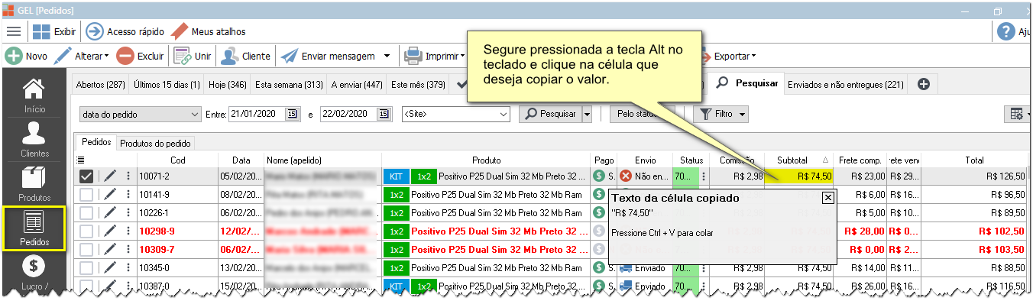Open the Filtro dropdown
The height and width of the screenshot is (304, 1033).
pos(721,114)
